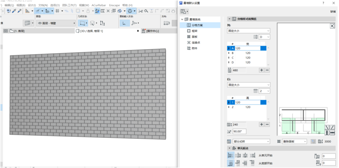339x168 pixels.
Task: Toggle grid snap hash icon
Action: point(57,11)
